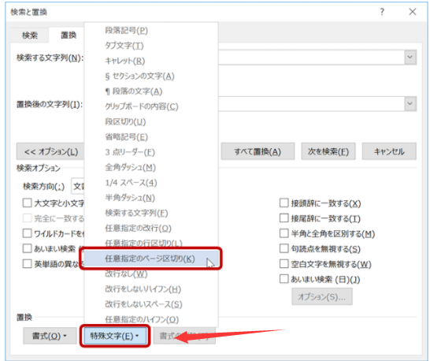Screen dimensions: 430x361
Task: Enable あいまい検索 (日)(J) checkbox
Action: 284,279
